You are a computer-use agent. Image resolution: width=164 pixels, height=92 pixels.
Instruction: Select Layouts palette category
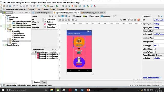35,27
